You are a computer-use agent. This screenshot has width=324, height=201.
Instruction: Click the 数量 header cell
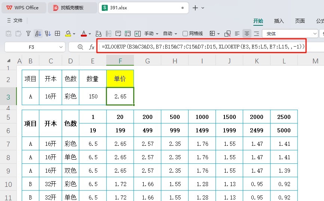coord(93,79)
